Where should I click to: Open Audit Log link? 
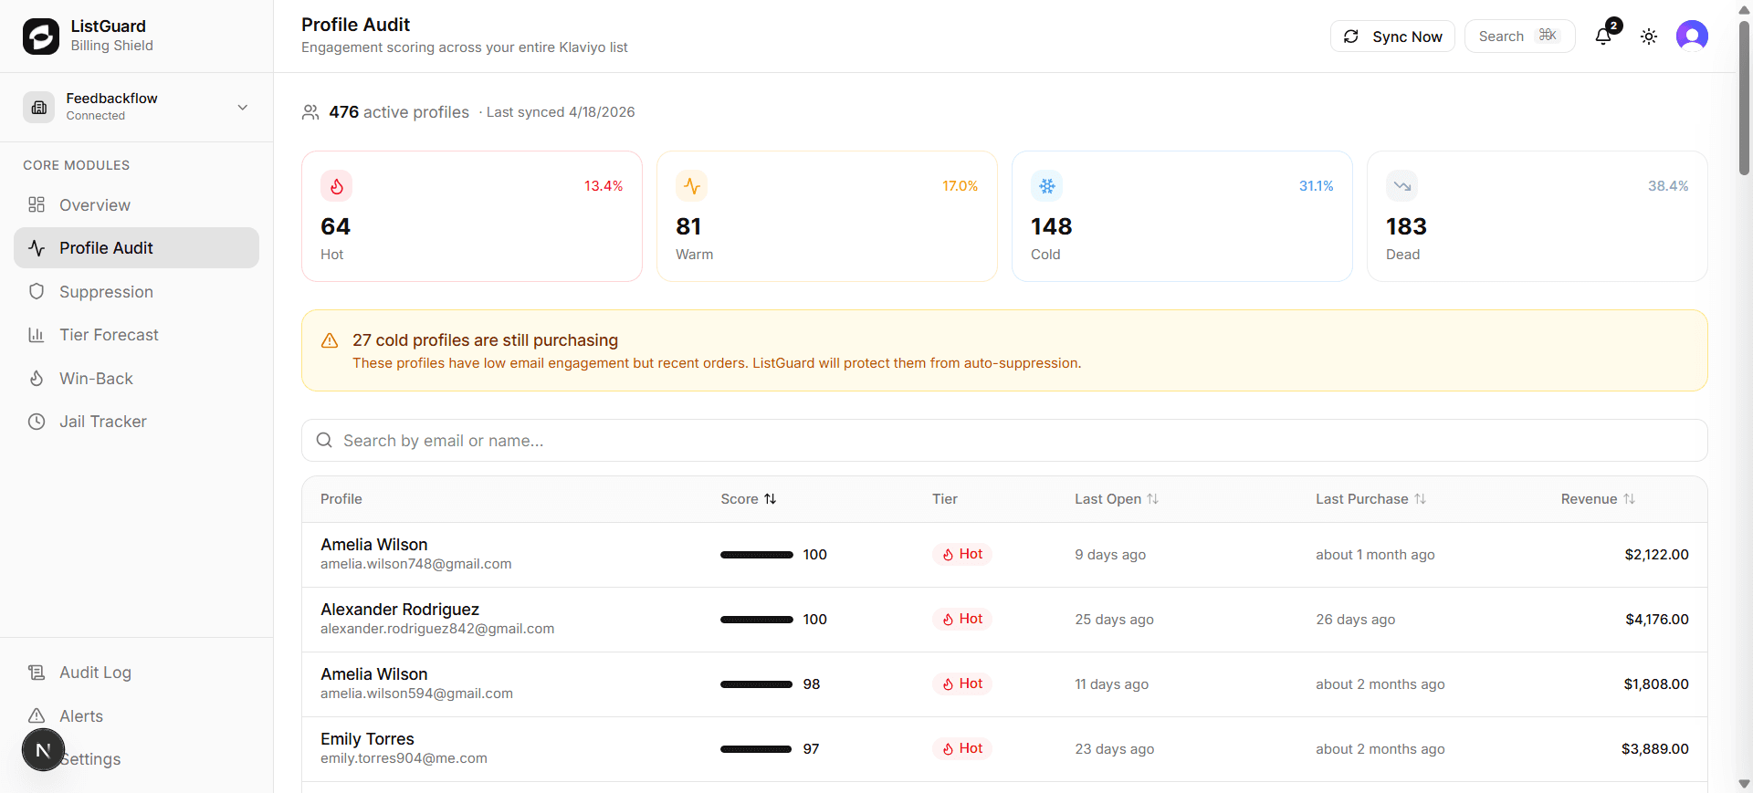95,673
